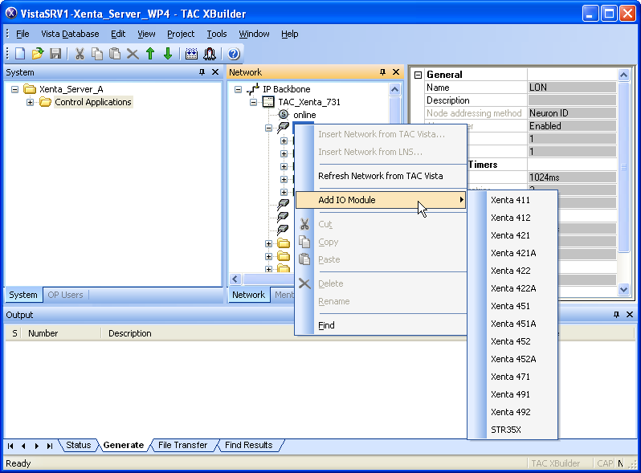The image size is (641, 473).
Task: Click the Cut scissors toolbar icon
Action: [80, 54]
